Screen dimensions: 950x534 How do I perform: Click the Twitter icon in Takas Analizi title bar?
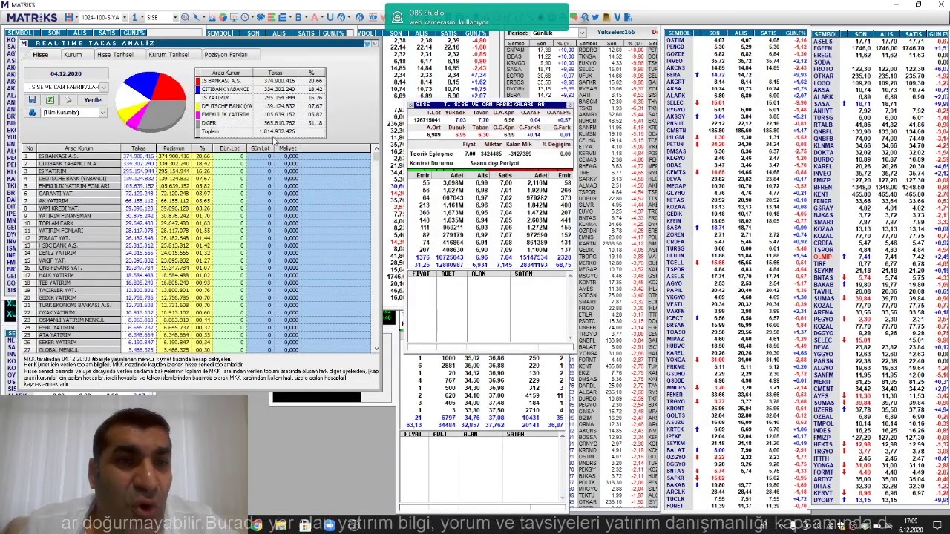pos(367,43)
